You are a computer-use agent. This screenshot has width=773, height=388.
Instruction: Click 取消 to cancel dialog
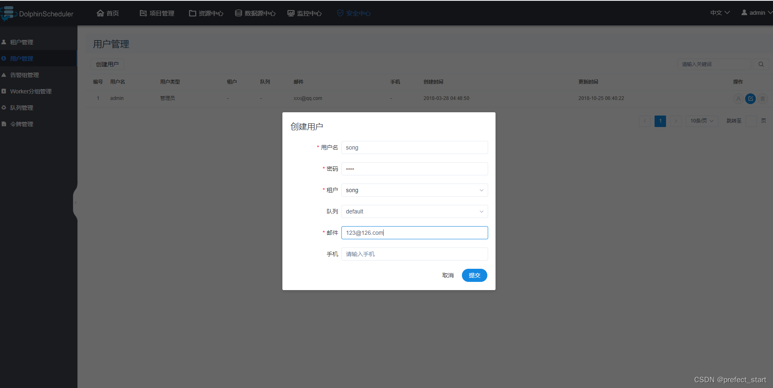(x=448, y=275)
